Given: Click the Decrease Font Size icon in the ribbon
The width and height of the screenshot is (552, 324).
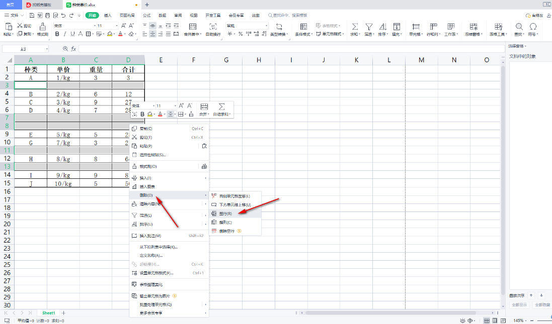Looking at the screenshot, I should [131, 26].
